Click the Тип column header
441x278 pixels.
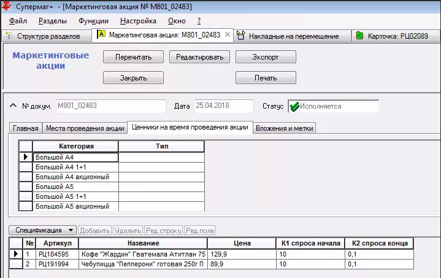[x=162, y=146]
